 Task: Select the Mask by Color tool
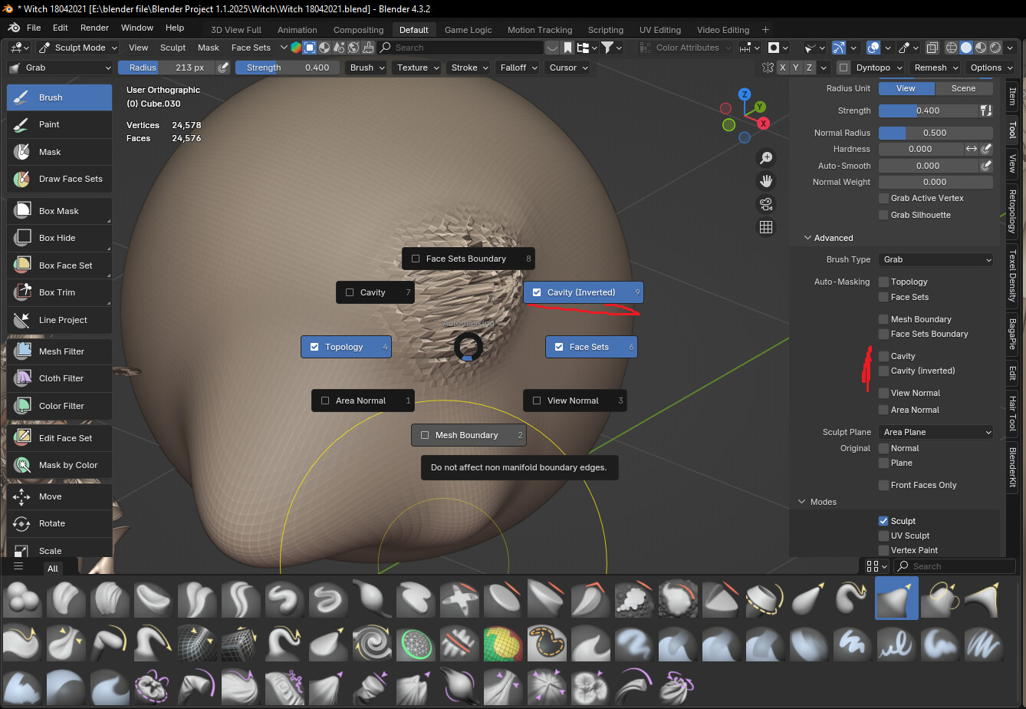60,465
